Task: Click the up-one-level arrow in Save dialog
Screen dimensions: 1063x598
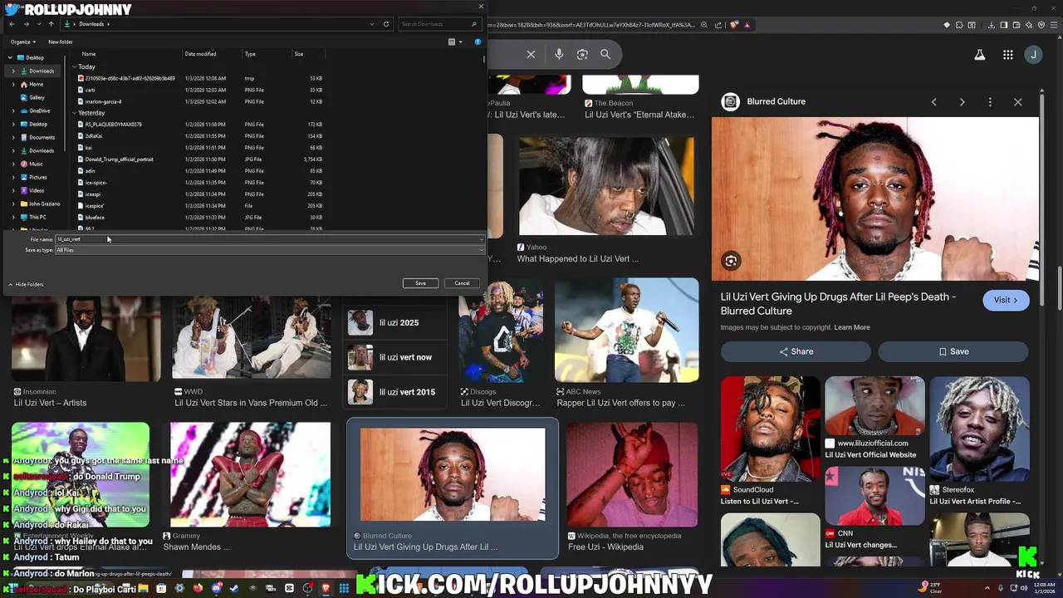Action: click(51, 24)
